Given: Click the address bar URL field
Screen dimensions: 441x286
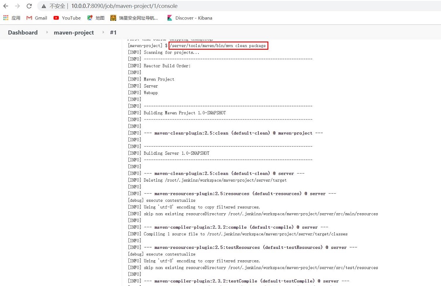Looking at the screenshot, I should click(x=124, y=6).
